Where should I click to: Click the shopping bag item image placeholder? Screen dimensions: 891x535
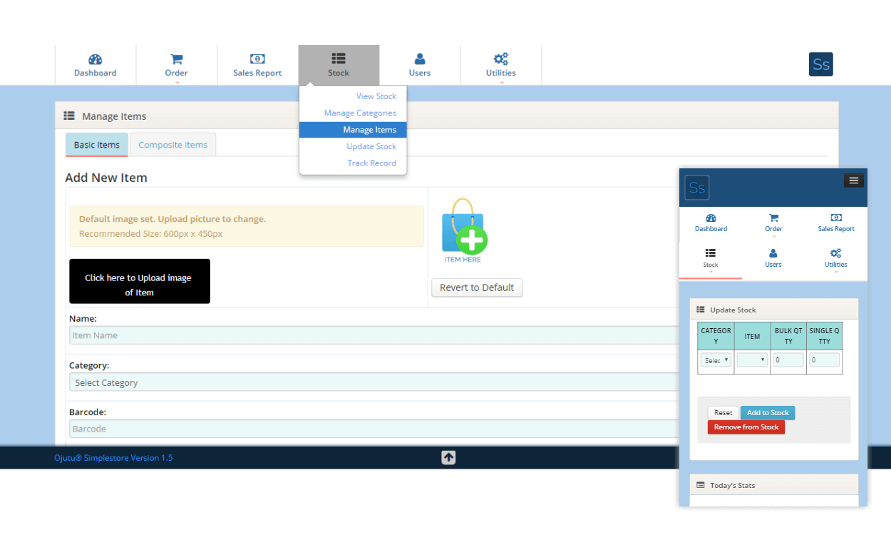coord(463,230)
